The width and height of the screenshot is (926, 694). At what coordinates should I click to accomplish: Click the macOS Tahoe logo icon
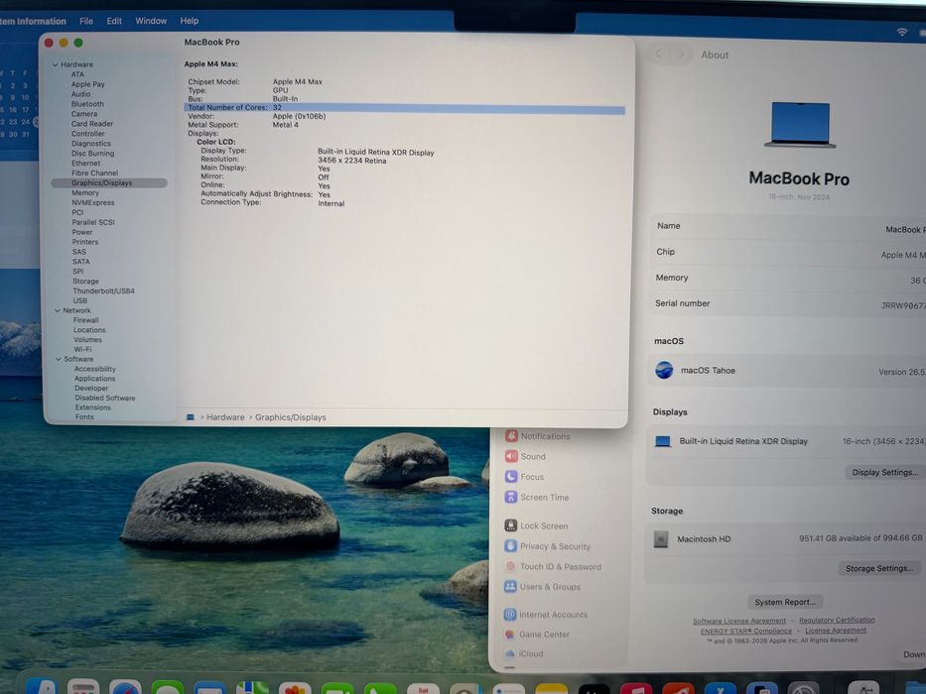point(664,370)
